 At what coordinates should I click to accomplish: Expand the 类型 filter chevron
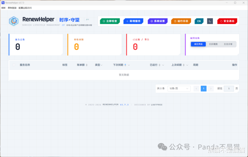coord(102,65)
